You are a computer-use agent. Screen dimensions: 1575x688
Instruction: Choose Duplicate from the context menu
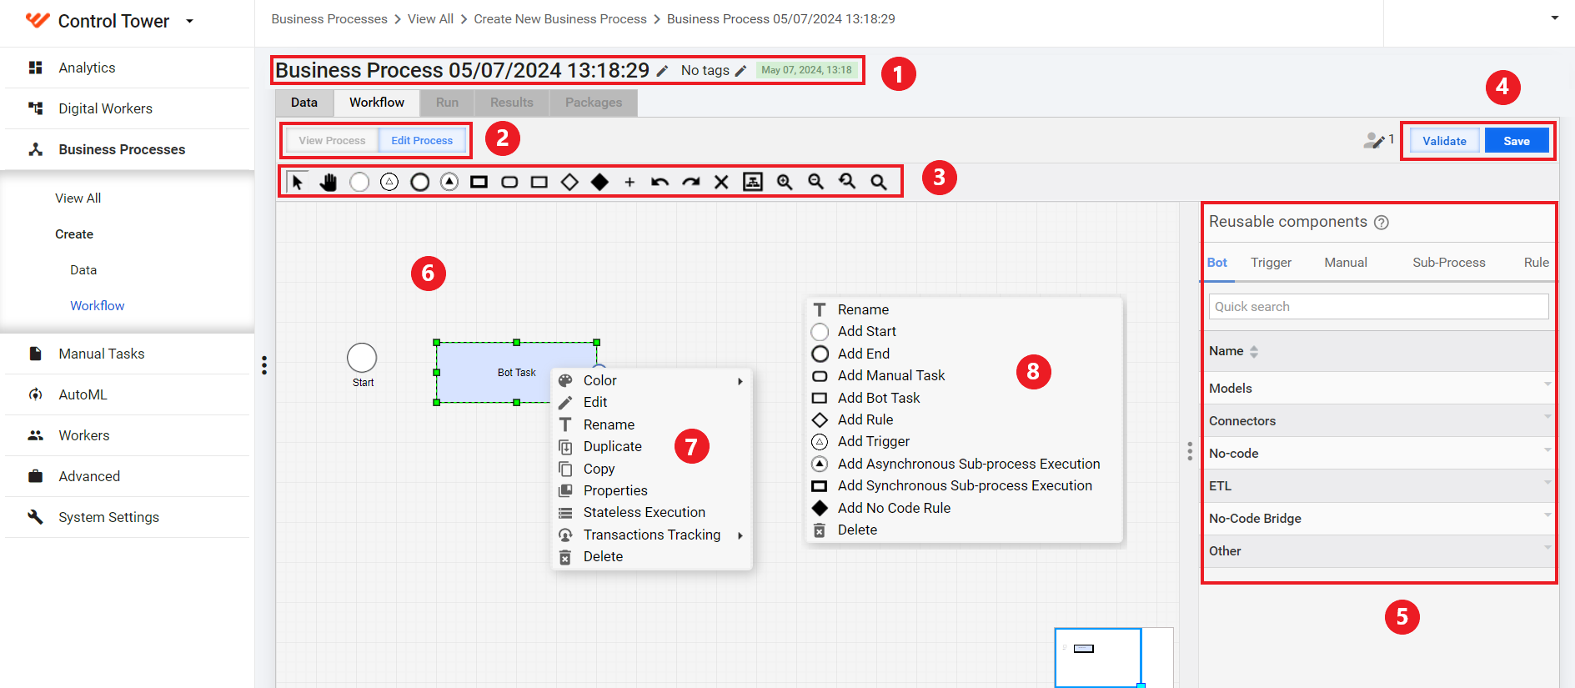click(652, 446)
